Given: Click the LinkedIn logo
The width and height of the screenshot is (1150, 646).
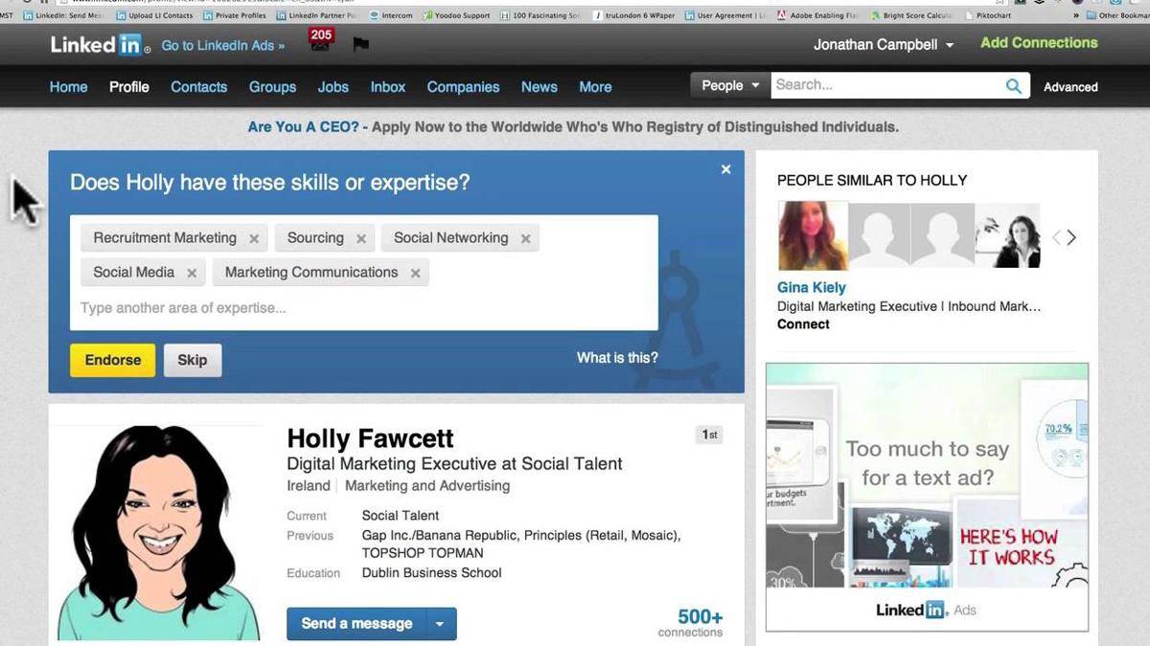Looking at the screenshot, I should [100, 44].
